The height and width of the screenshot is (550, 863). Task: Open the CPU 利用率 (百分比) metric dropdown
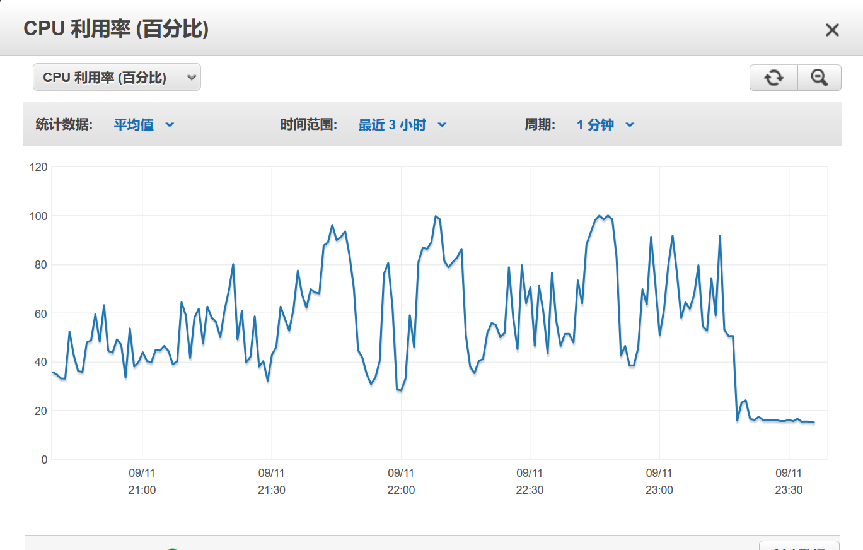point(117,78)
